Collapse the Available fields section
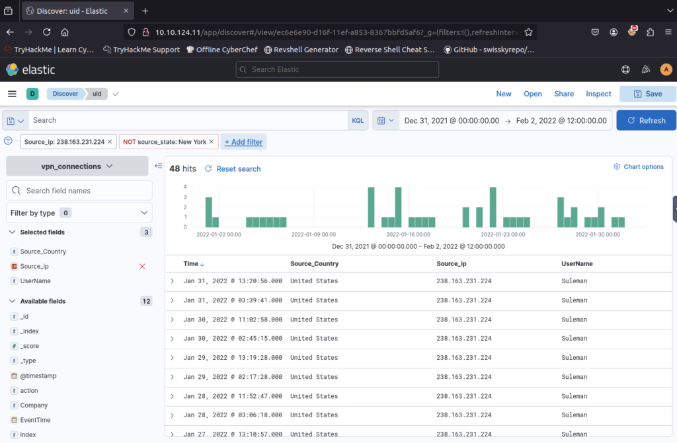This screenshot has width=677, height=443. coord(12,301)
